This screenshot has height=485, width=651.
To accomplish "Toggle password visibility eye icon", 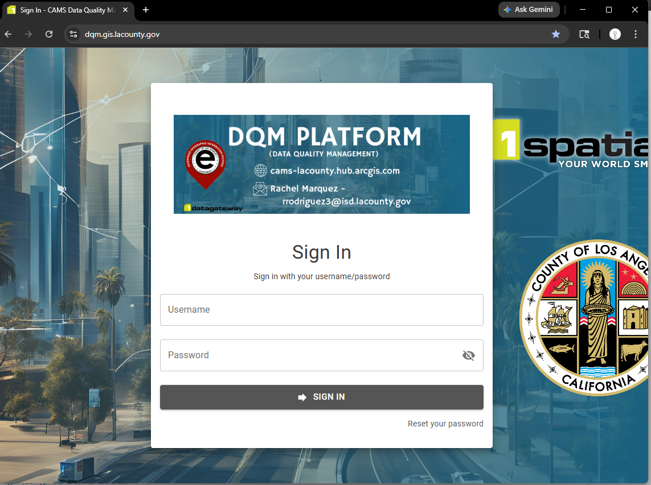I will [468, 355].
